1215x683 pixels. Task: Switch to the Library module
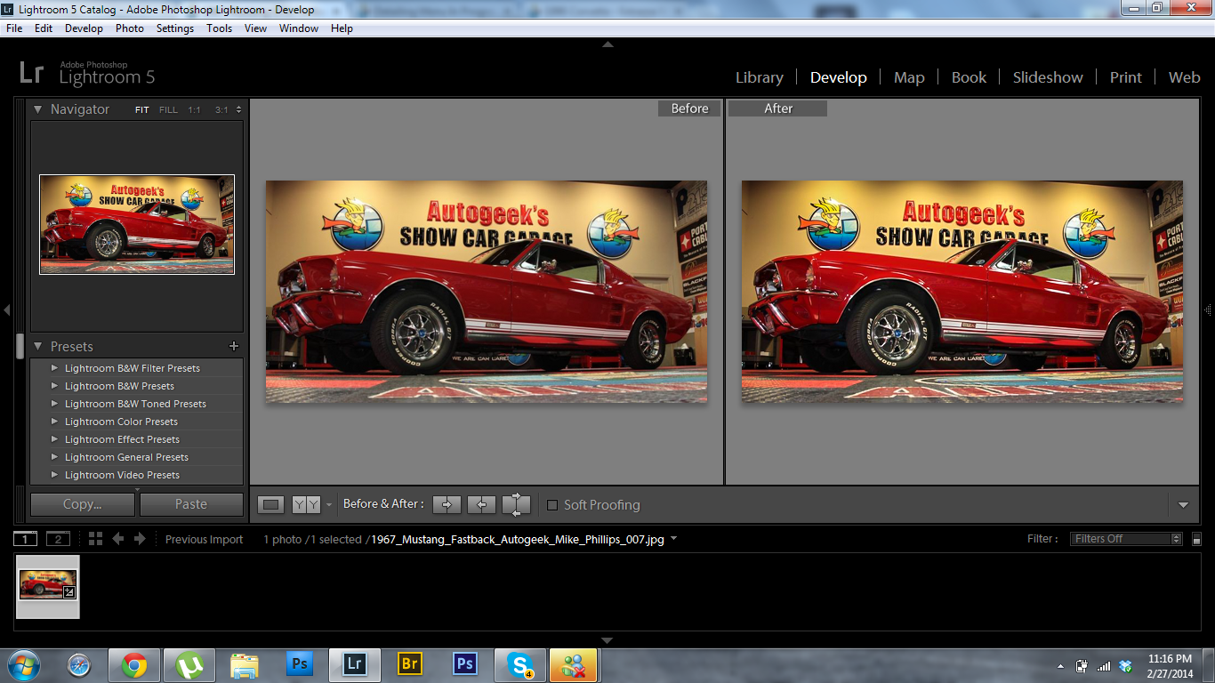pos(760,77)
